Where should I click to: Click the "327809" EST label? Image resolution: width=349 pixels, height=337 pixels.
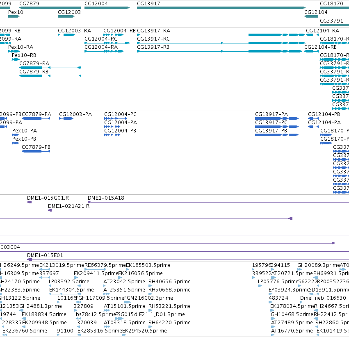pos(84,306)
